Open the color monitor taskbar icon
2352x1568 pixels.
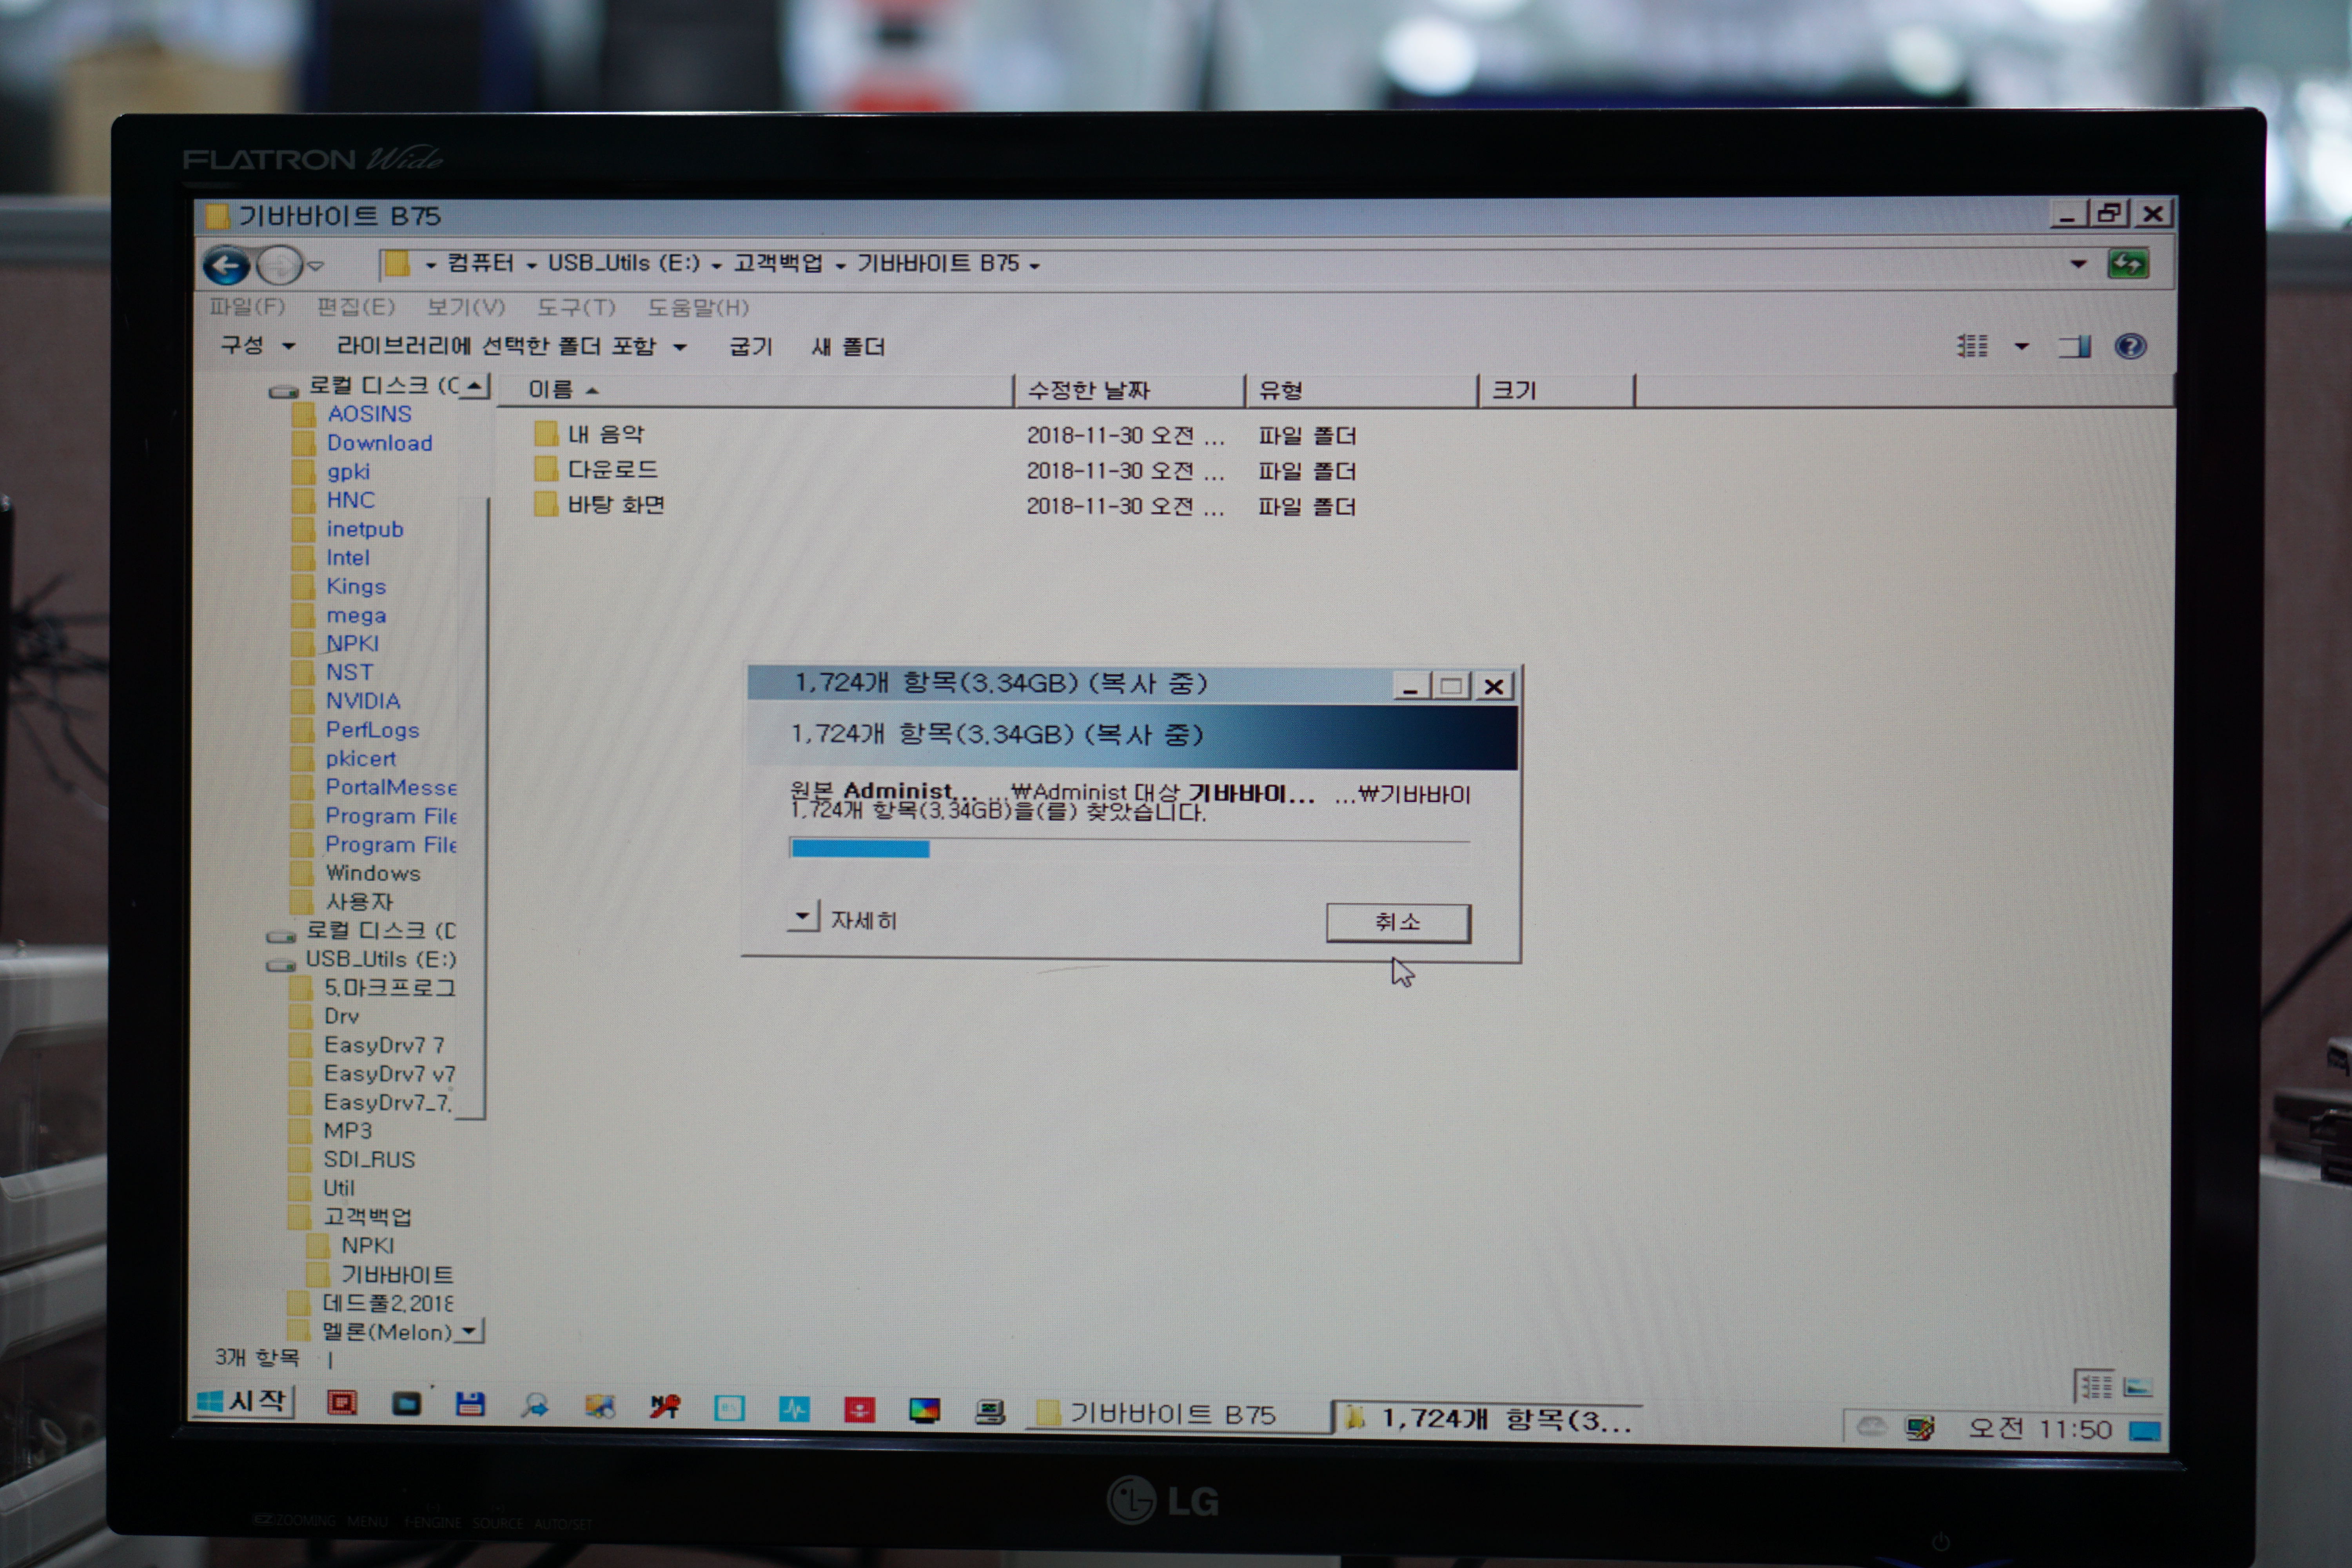[x=924, y=1410]
